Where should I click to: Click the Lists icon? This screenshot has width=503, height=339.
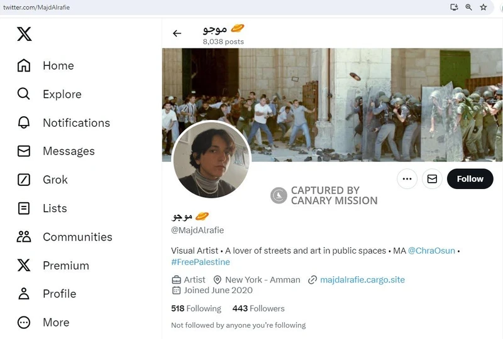click(24, 208)
